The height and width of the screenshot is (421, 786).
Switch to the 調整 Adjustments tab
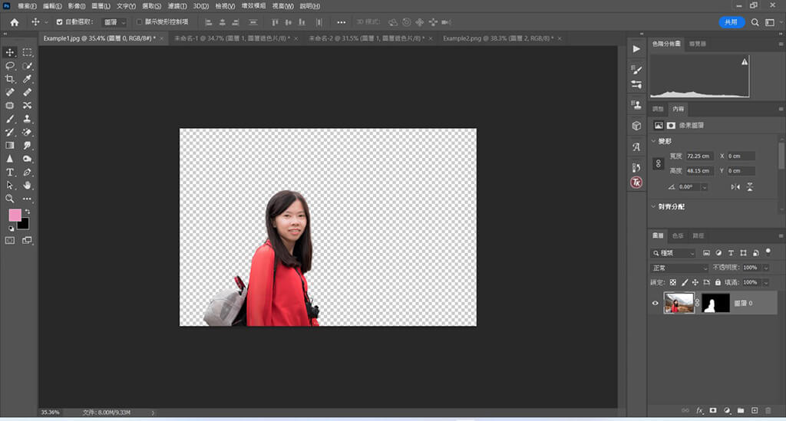tap(658, 109)
